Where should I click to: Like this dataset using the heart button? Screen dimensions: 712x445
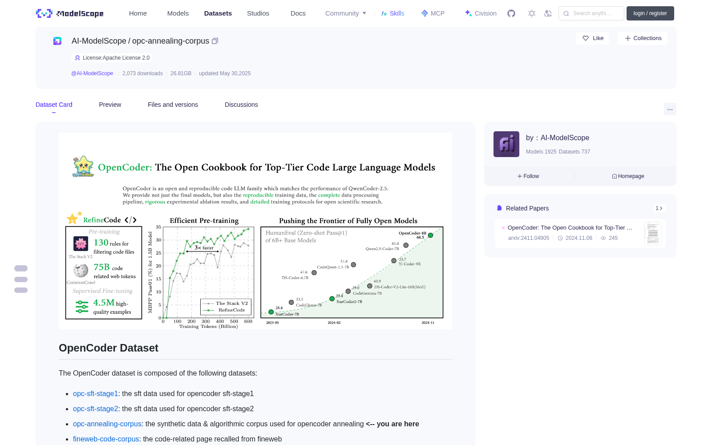point(593,38)
